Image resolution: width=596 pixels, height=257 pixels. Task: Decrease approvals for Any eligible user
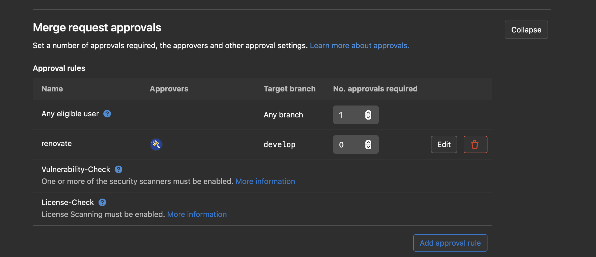tap(368, 117)
